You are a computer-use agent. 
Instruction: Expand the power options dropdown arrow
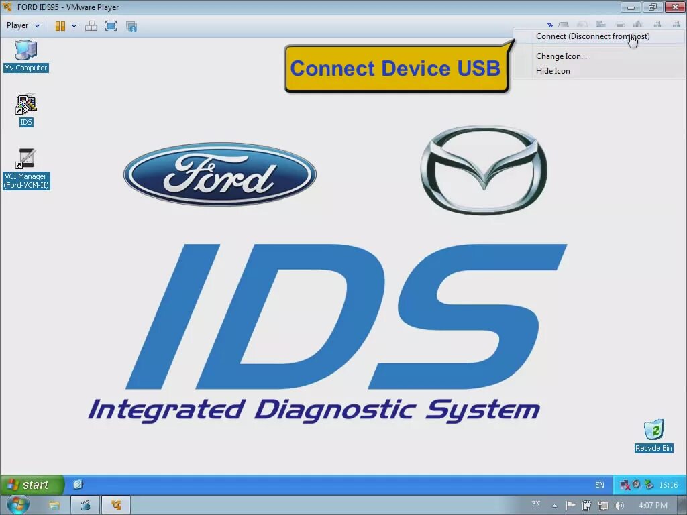(74, 26)
